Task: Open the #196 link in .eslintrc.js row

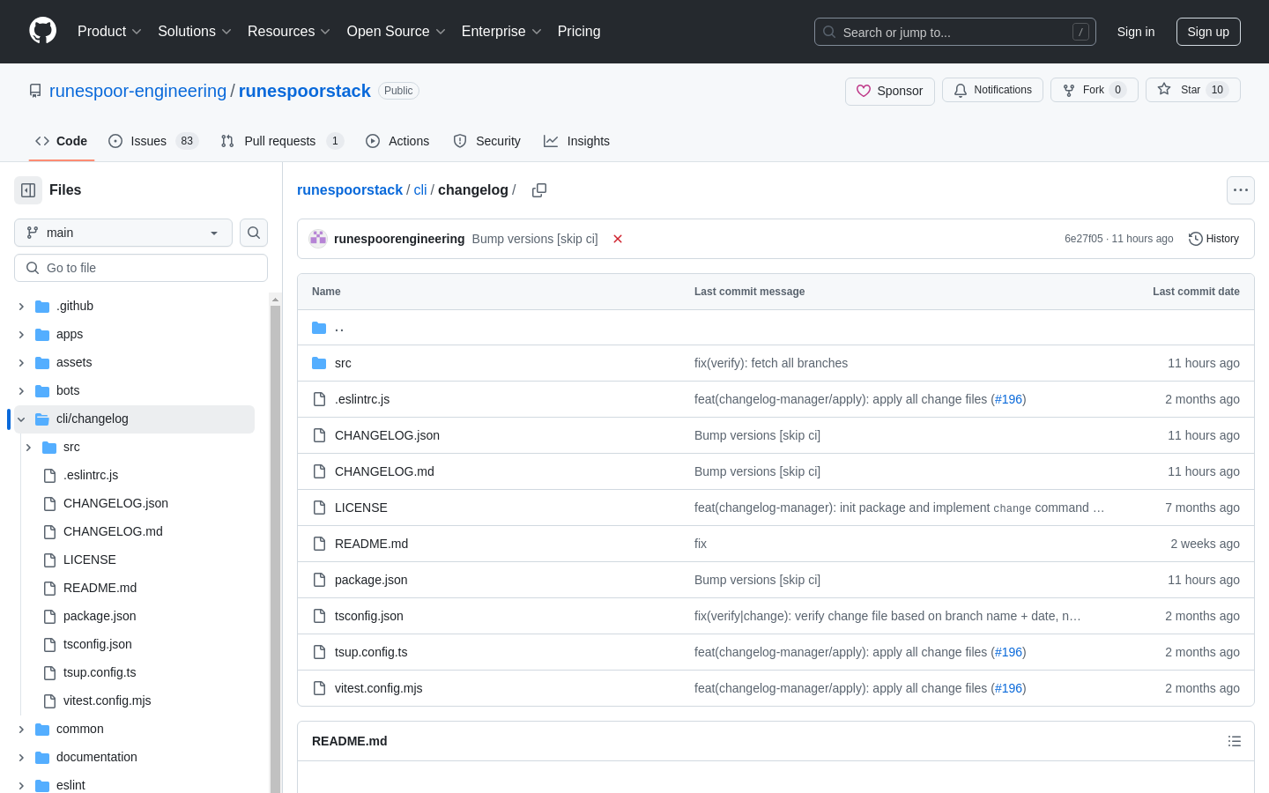Action: click(1009, 399)
